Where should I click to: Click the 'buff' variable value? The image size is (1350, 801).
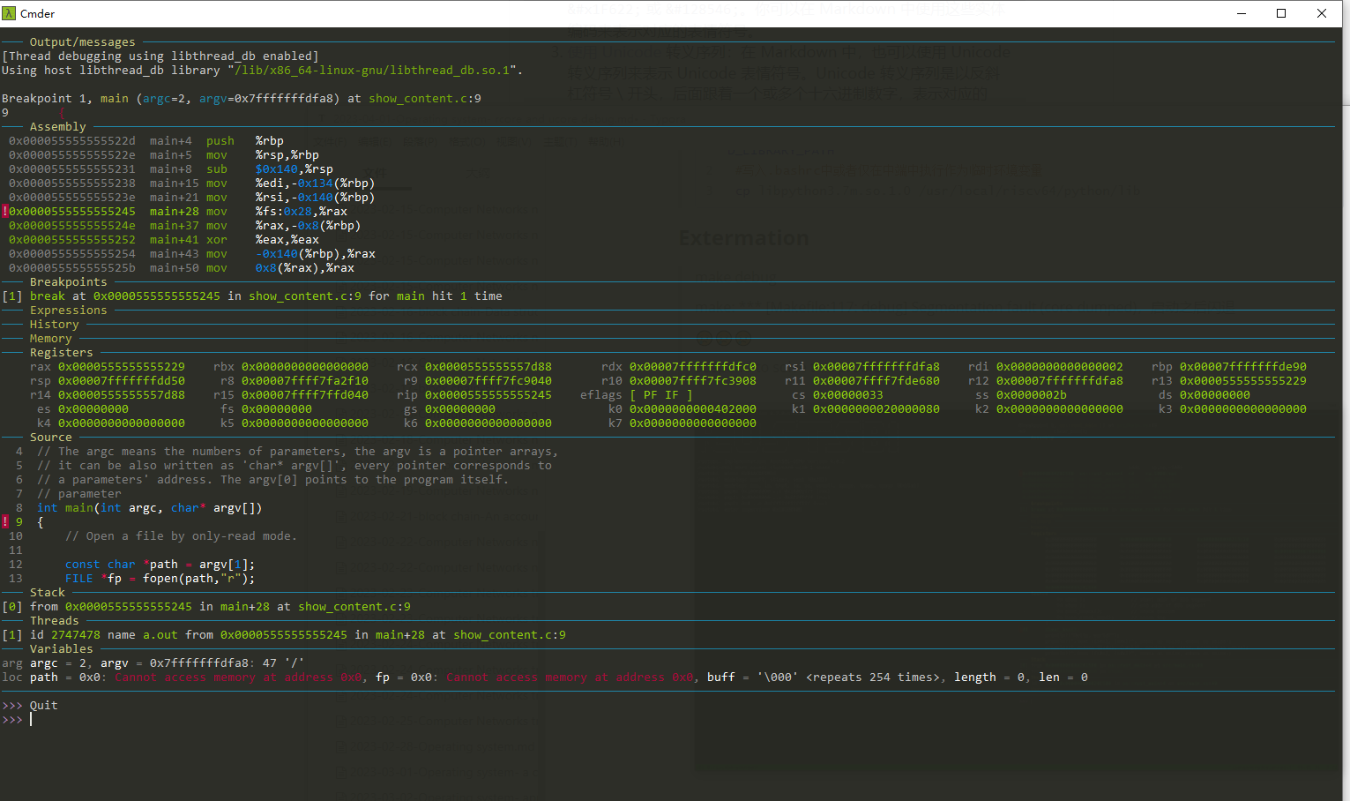pos(847,677)
